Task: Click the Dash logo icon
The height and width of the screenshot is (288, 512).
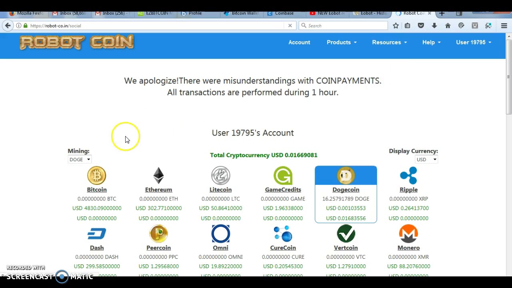Action: [x=97, y=234]
